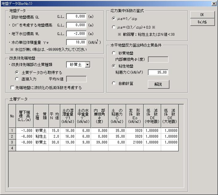Click Eo cell 3920 in row 1
218x195 pixels.
135,131
